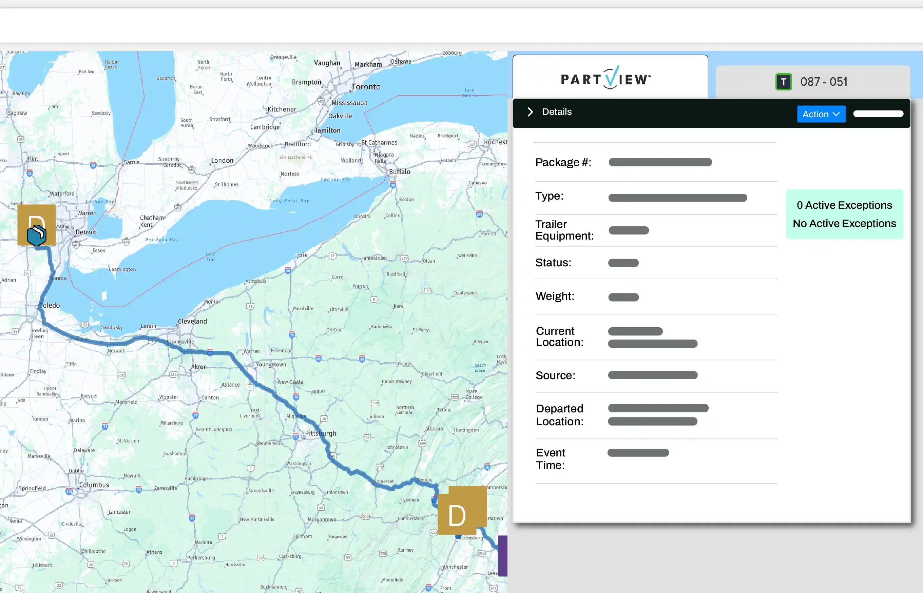923x593 pixels.
Task: Click the Interstate 90 shield near Buffalo
Action: click(x=393, y=185)
